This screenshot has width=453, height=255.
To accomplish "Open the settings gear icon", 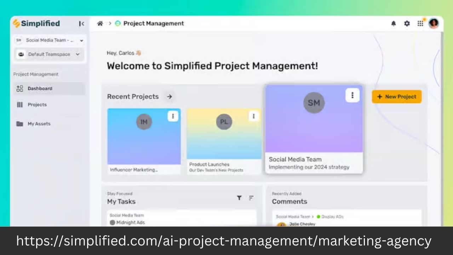I will coord(407,23).
